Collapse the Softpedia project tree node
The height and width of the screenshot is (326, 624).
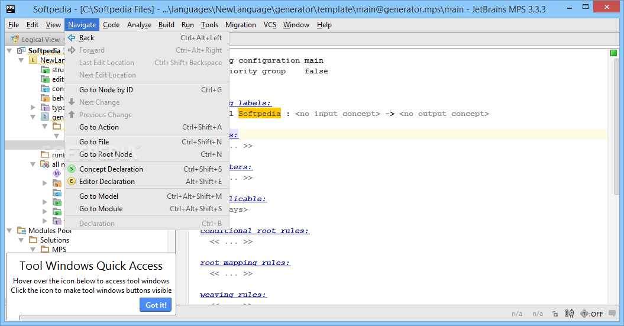click(9, 50)
